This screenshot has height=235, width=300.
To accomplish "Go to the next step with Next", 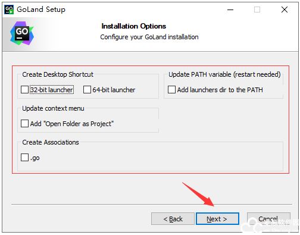I will [217, 219].
